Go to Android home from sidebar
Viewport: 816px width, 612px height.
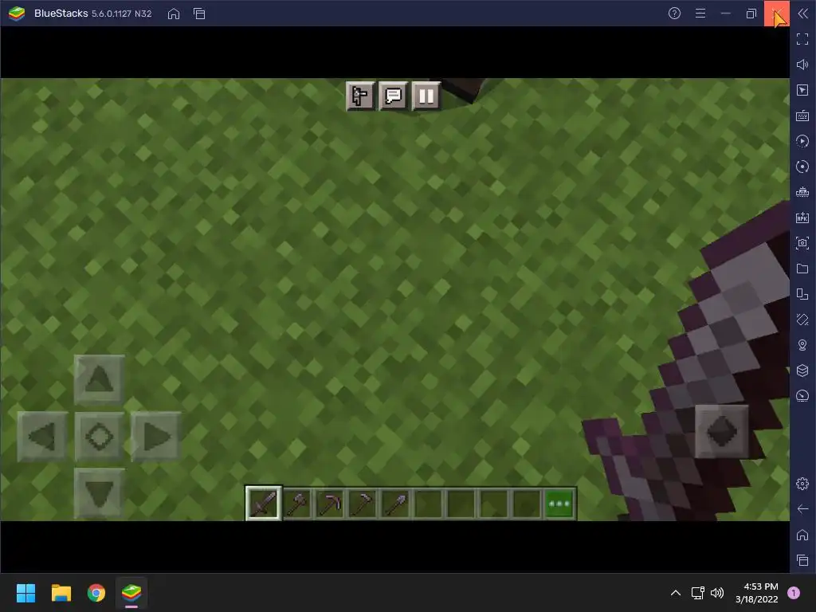tap(802, 535)
